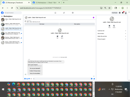The image size is (130, 97).
Task: Choose a sticker in the message composer
Action: pos(29,79)
